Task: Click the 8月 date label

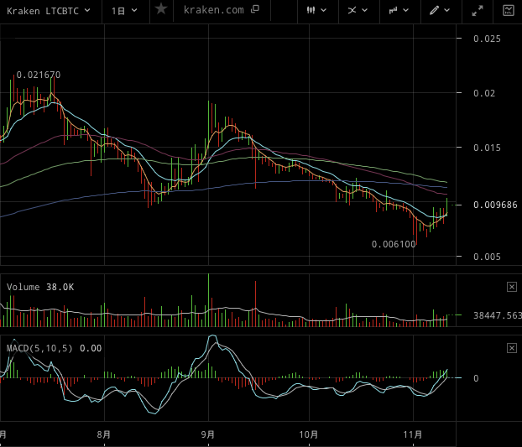Action: pos(104,434)
